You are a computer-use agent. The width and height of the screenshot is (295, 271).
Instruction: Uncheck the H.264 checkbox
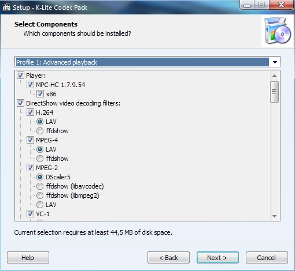[x=30, y=112]
